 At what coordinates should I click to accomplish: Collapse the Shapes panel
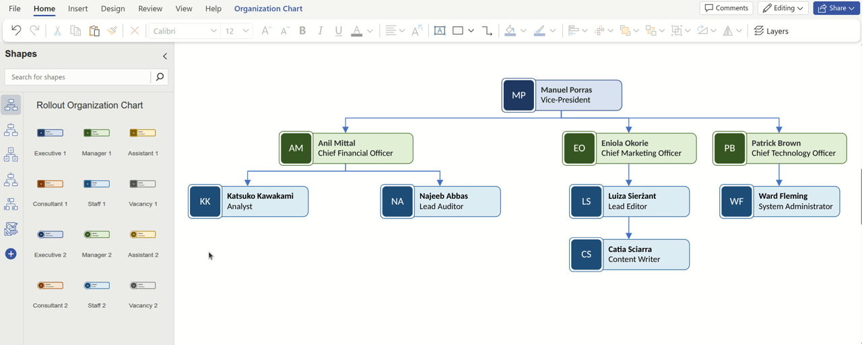pos(165,56)
